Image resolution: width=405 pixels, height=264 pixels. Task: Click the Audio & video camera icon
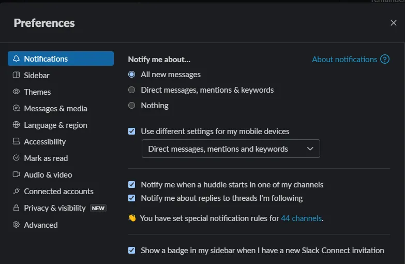point(17,175)
